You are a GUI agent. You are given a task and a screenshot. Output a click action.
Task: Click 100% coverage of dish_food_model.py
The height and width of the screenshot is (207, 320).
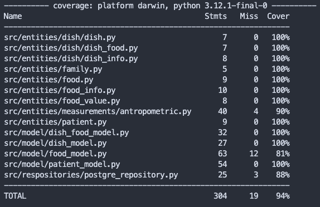(280, 132)
